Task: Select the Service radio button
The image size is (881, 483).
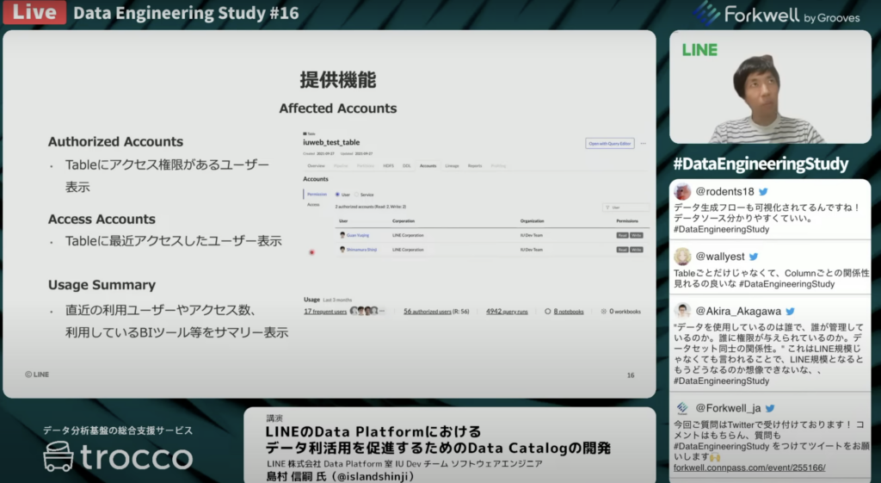Action: pos(356,195)
